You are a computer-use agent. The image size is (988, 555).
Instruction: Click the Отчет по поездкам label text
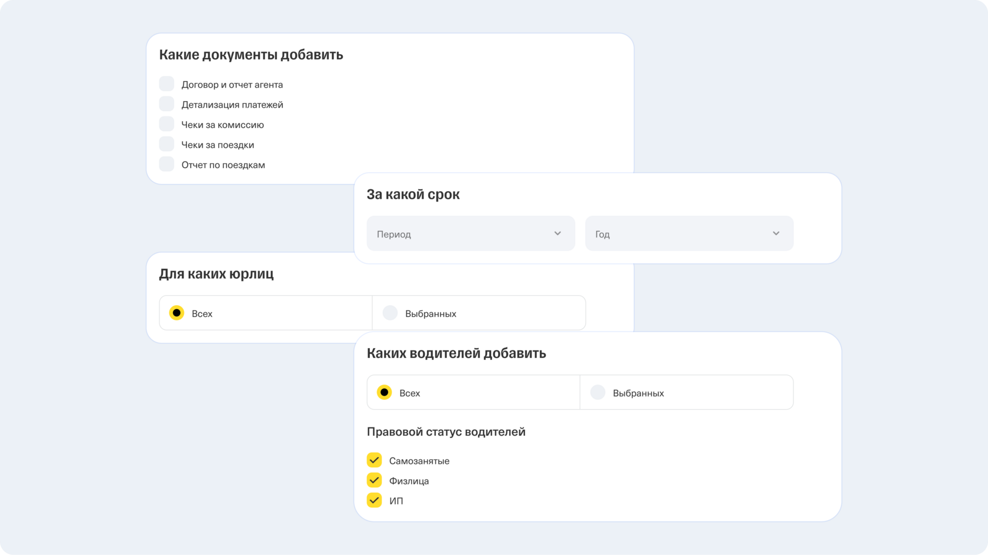[x=223, y=165]
